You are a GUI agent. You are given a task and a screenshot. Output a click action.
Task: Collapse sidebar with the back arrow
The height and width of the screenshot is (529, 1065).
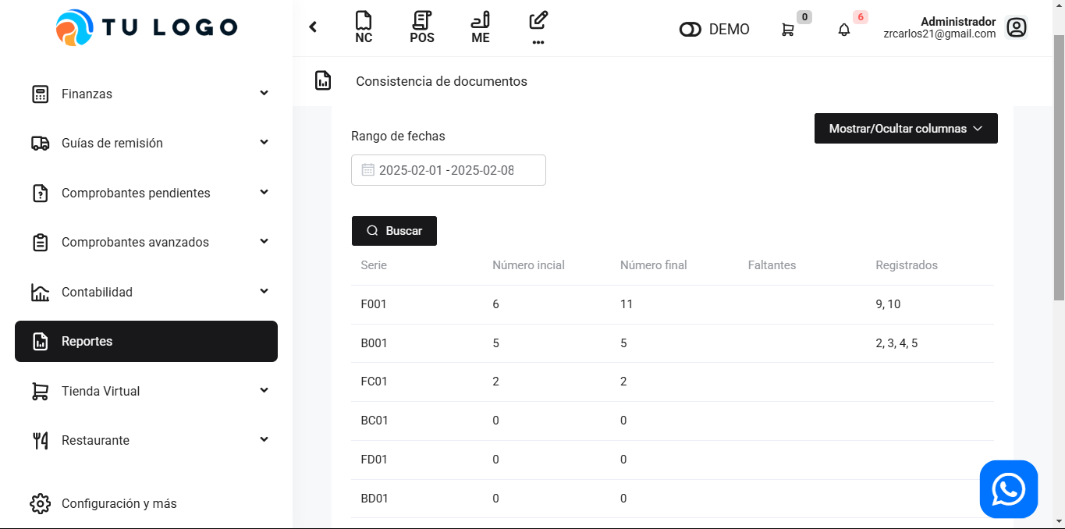(x=313, y=27)
